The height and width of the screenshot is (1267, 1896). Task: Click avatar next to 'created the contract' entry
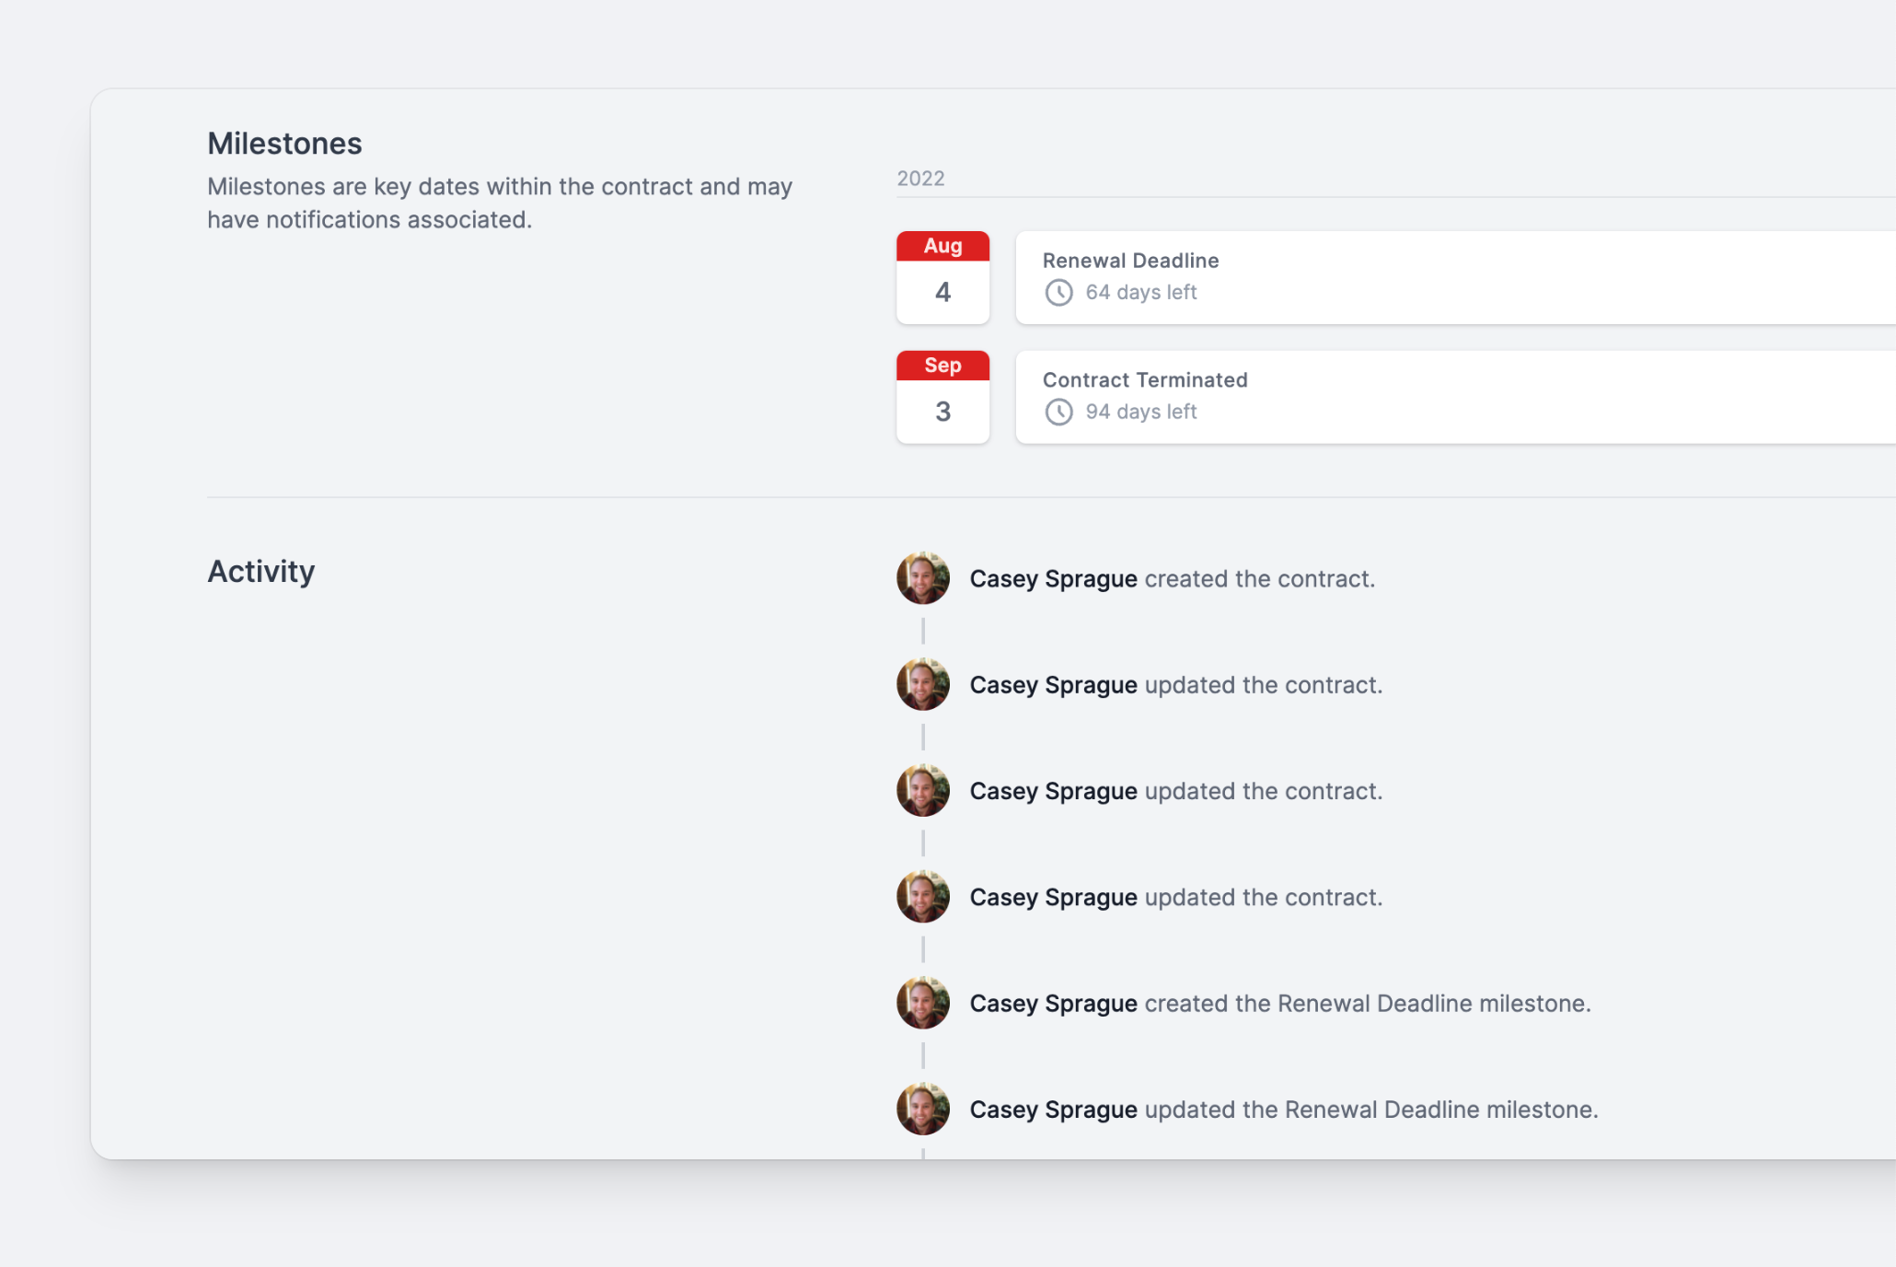click(923, 578)
